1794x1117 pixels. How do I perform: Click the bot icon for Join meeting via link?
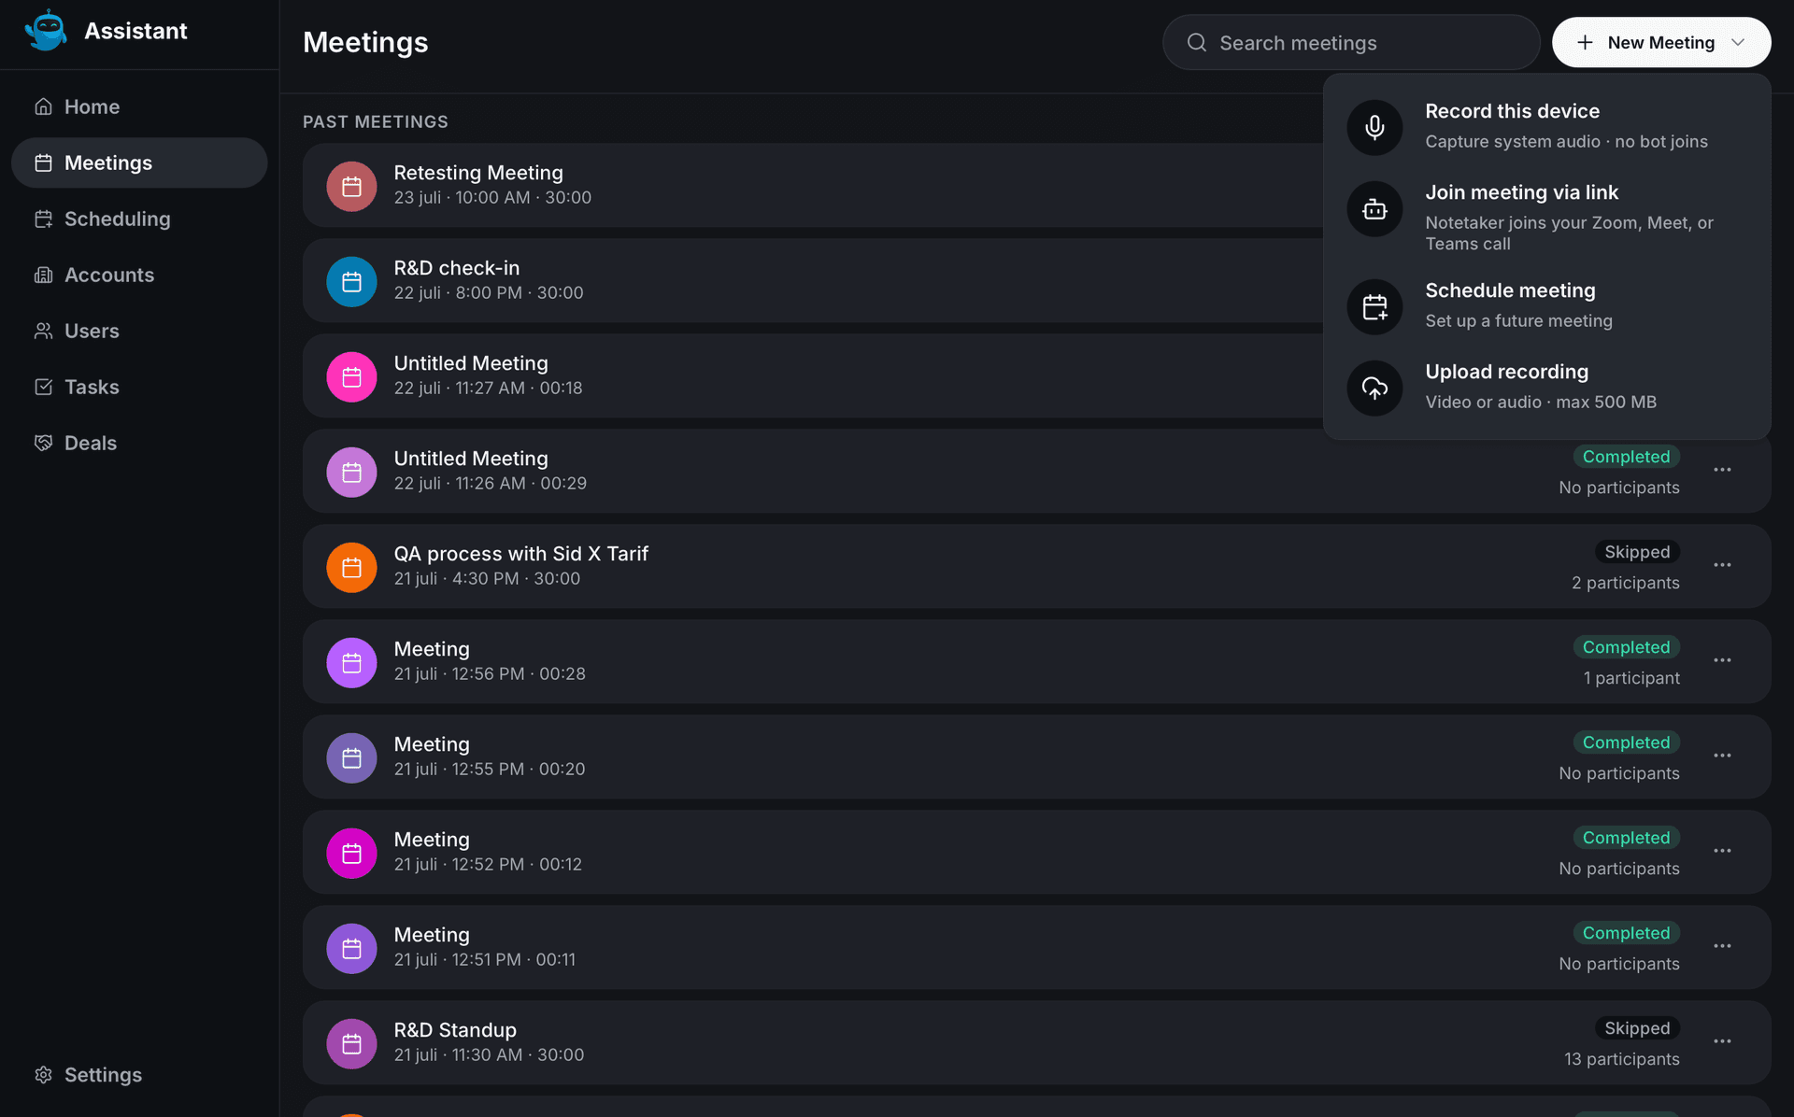[1374, 208]
